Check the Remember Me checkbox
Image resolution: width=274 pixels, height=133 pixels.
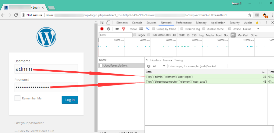(18, 98)
